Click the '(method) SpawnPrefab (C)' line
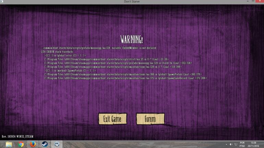The height and width of the screenshot is (148, 264). click(70, 71)
